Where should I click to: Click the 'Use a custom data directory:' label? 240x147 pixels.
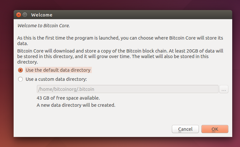point(56,79)
